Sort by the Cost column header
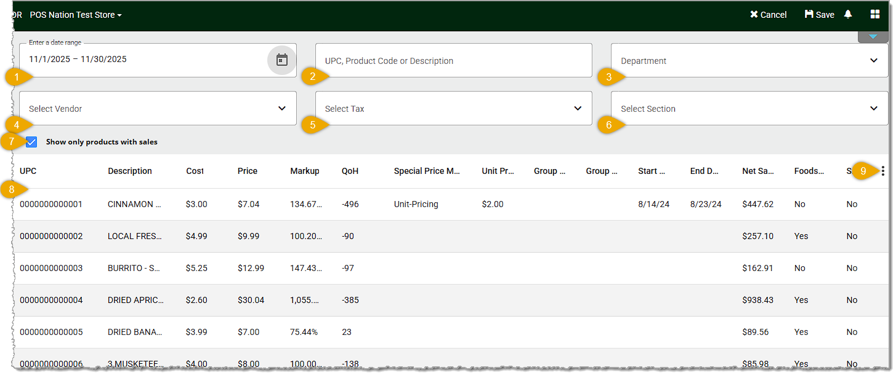The image size is (896, 378). (x=195, y=171)
